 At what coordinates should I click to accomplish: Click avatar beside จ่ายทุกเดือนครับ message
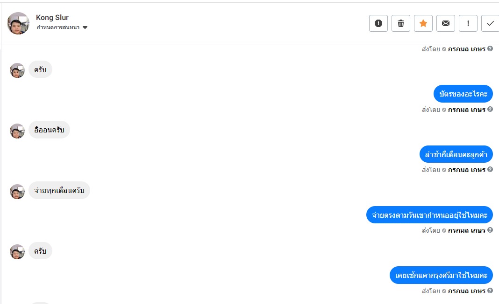click(x=17, y=191)
